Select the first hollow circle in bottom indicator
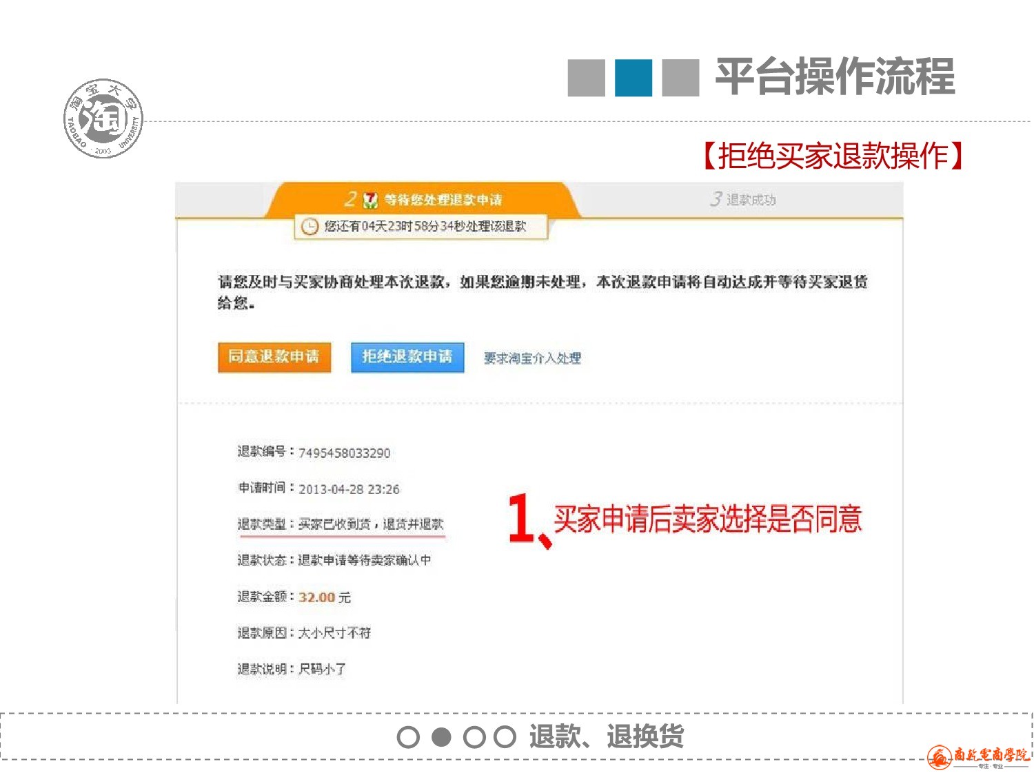Screen dimensions: 1034x775 (x=408, y=737)
